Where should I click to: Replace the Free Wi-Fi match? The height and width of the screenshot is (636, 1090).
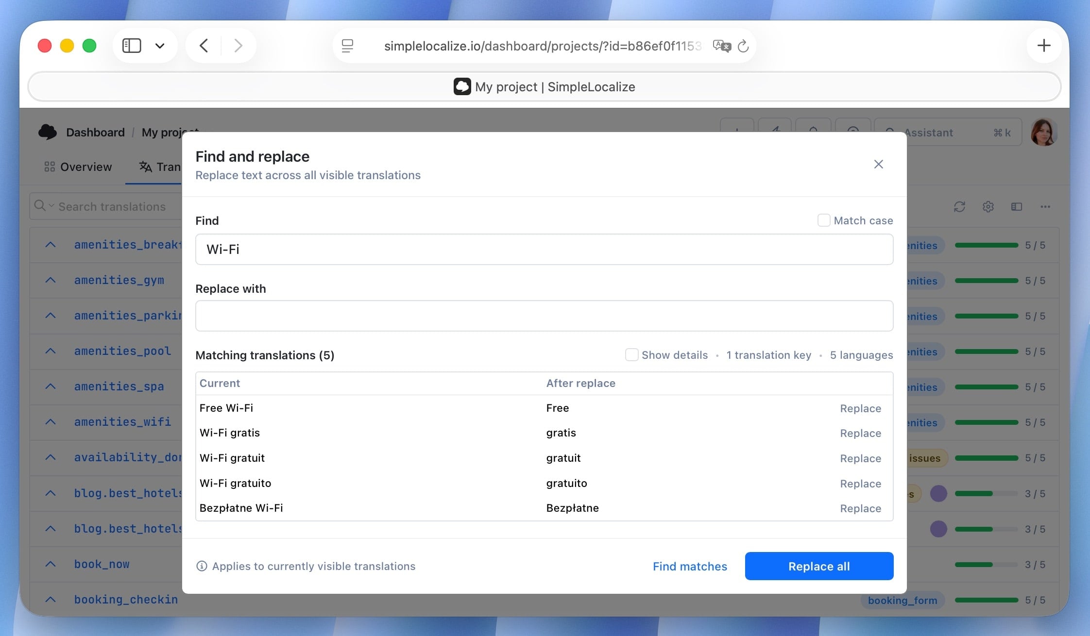tap(860, 408)
